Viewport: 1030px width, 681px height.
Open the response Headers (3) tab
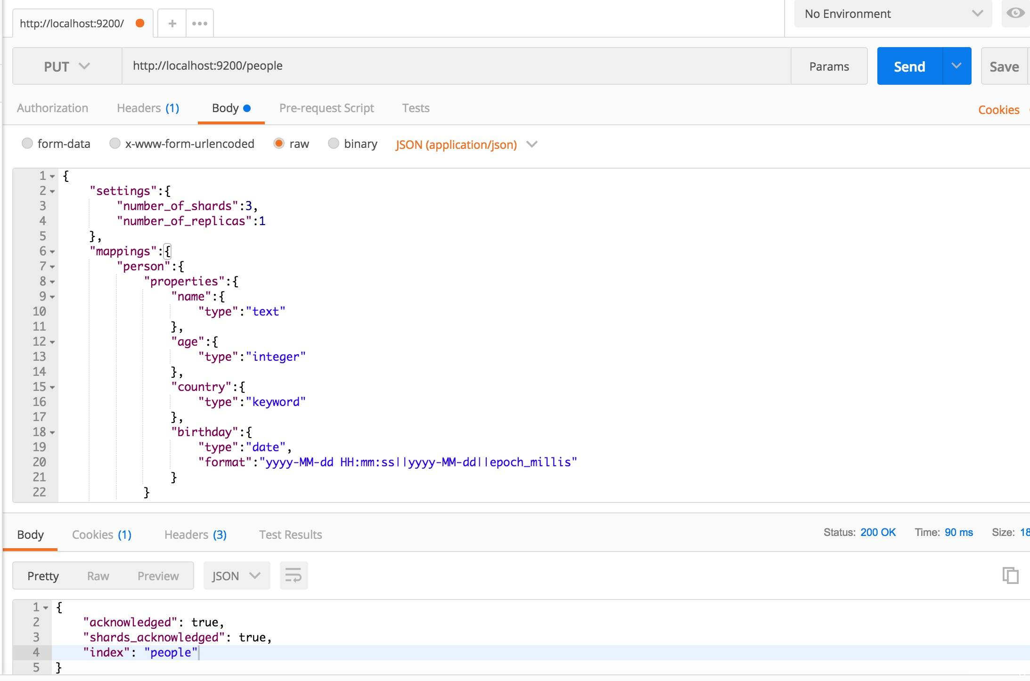click(195, 535)
